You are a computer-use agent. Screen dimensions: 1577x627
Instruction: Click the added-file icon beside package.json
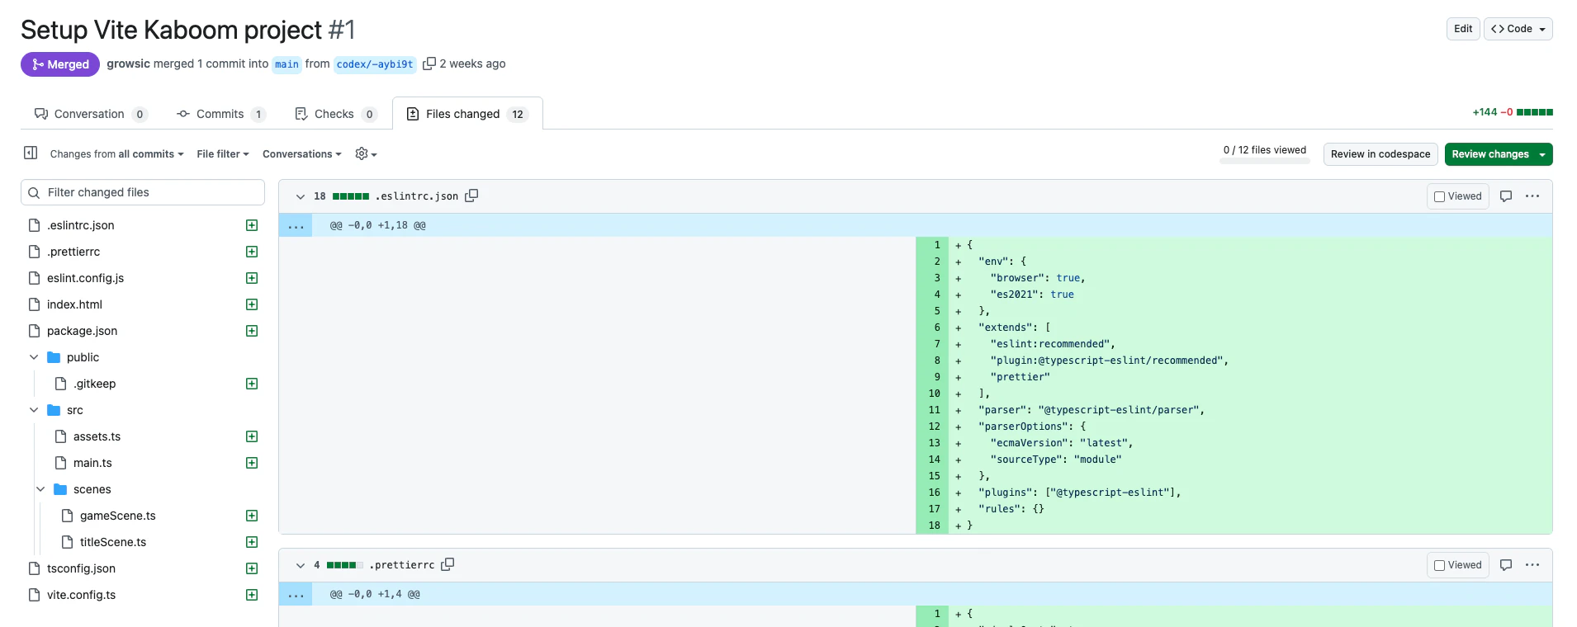(252, 331)
